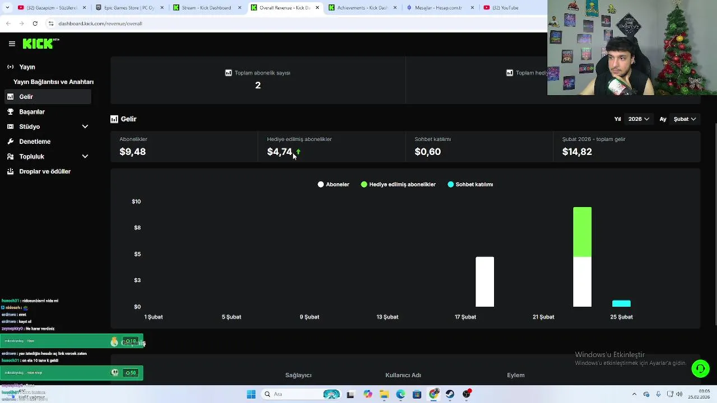
Task: Switch to Gazapizm YouTube tab
Action: 51,8
